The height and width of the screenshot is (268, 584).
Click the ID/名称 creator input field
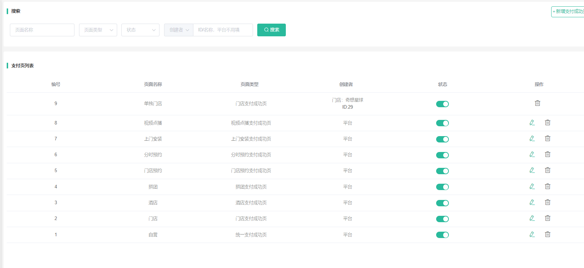click(223, 30)
